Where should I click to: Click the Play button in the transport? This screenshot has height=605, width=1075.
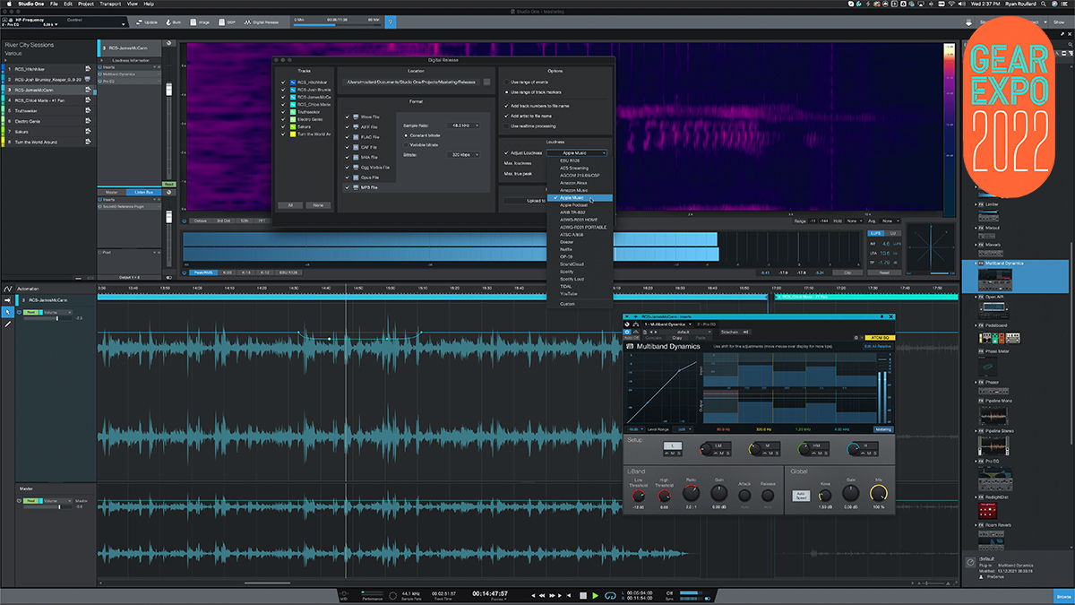596,594
